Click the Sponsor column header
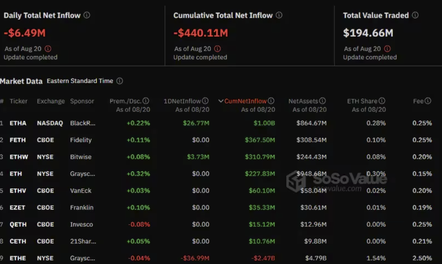Image resolution: width=442 pixels, height=264 pixels. (x=82, y=101)
